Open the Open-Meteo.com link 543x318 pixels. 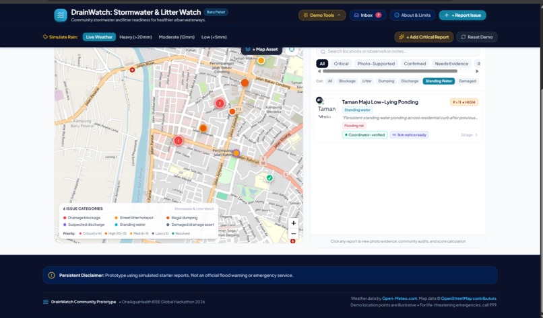pyautogui.click(x=400, y=299)
